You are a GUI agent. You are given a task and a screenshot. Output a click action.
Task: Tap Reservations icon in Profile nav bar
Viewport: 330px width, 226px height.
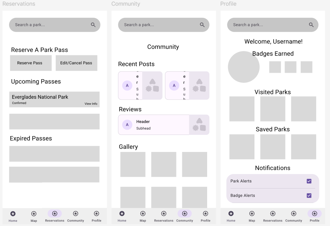pos(273,214)
